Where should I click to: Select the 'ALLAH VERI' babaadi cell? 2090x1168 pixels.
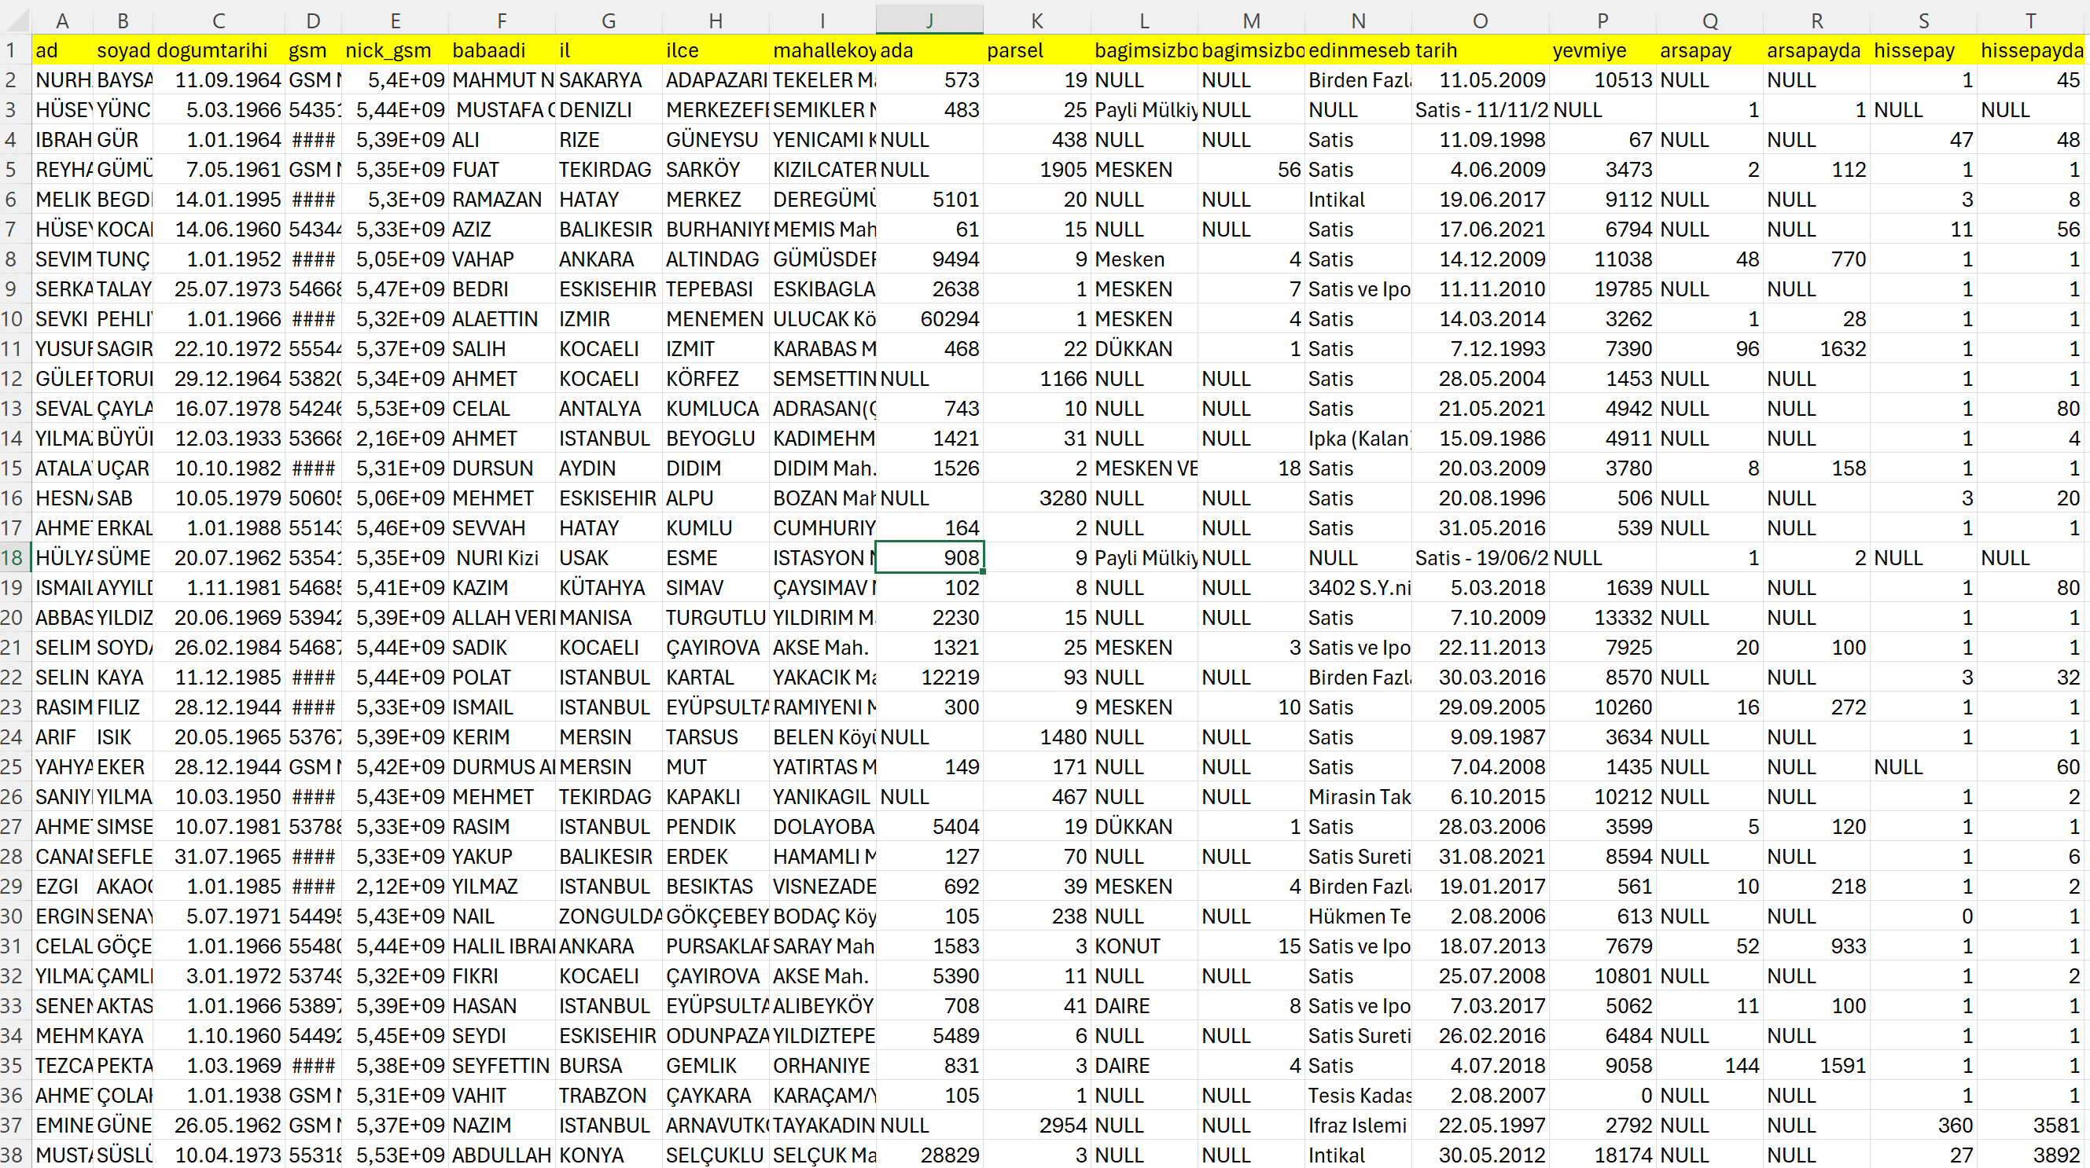tap(502, 618)
